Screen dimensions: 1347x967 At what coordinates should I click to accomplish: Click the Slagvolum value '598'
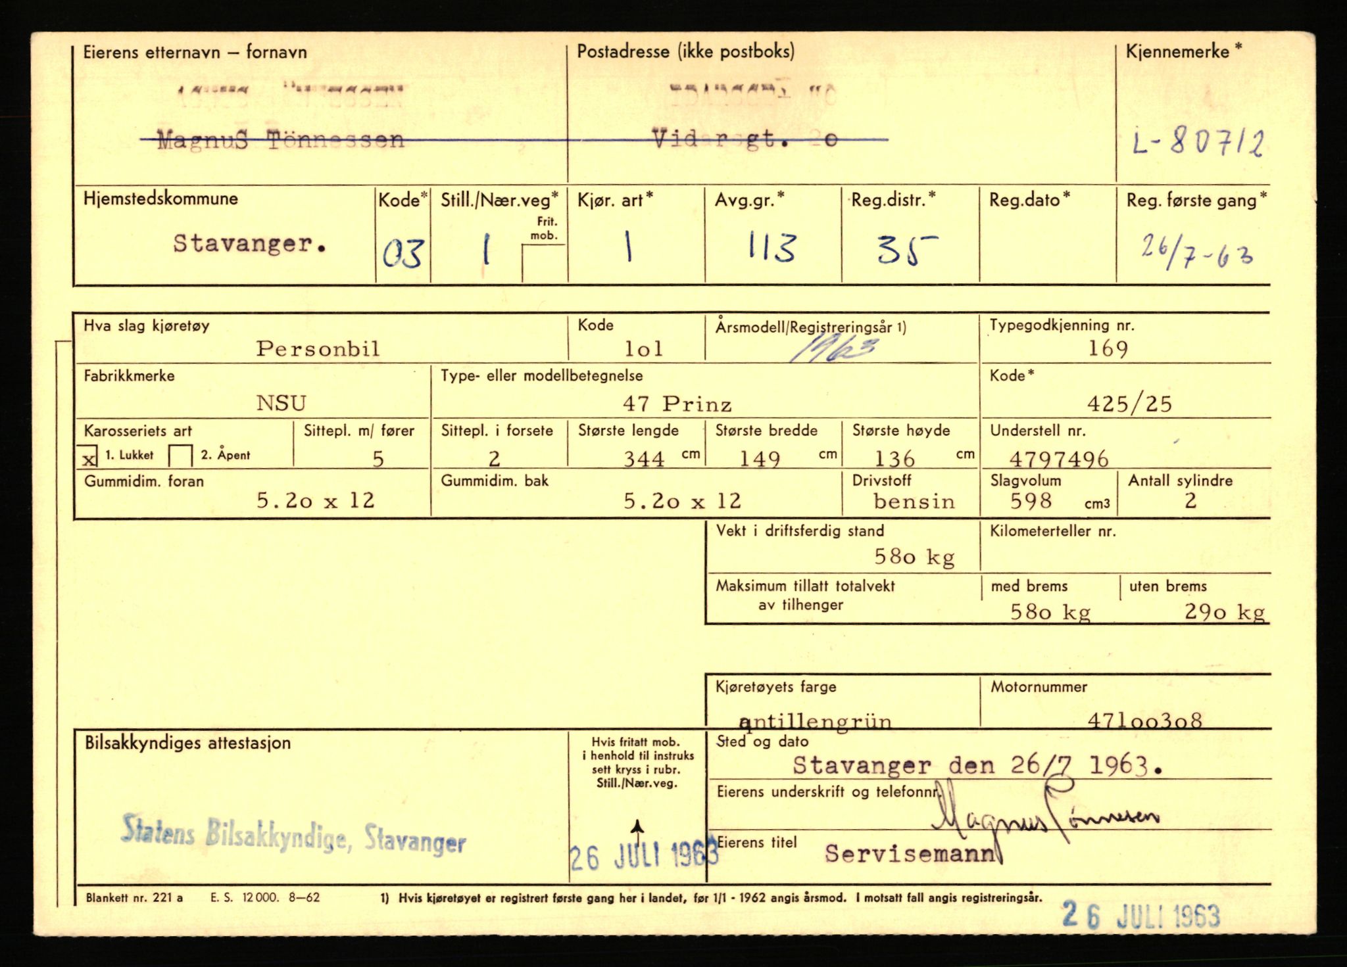click(x=1031, y=500)
